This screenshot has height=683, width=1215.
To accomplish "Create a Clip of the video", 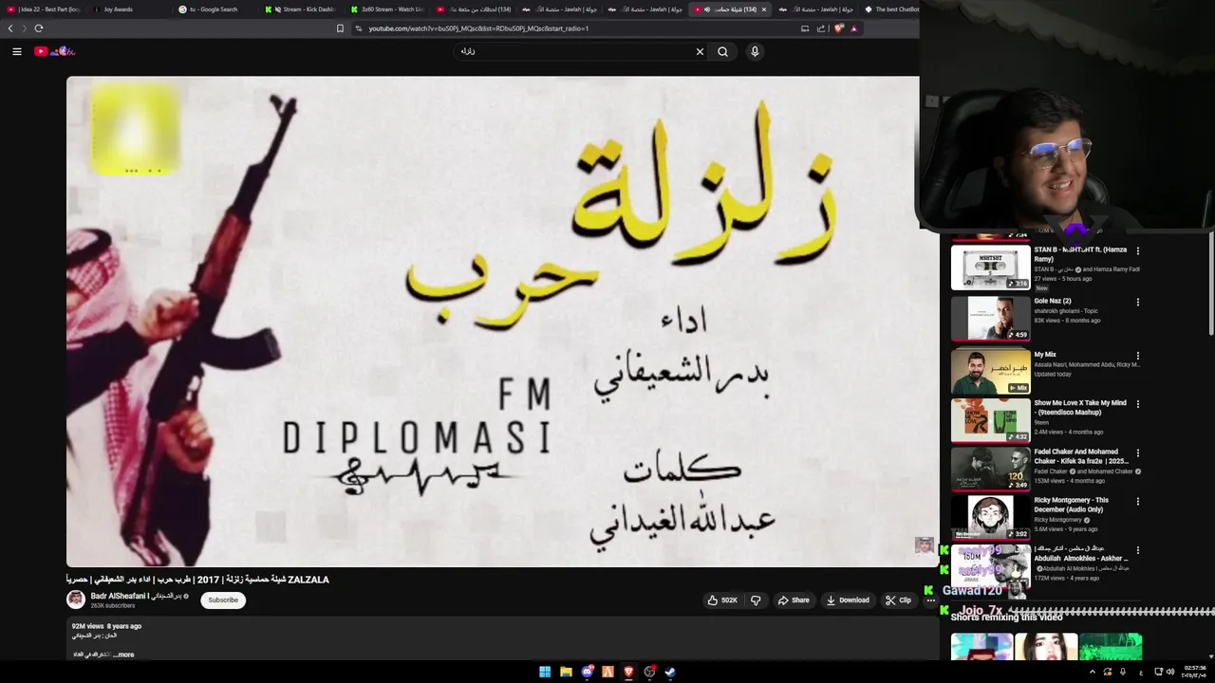I will pos(898,600).
